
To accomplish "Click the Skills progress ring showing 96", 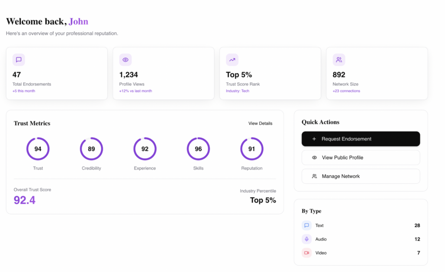I will coord(198,148).
